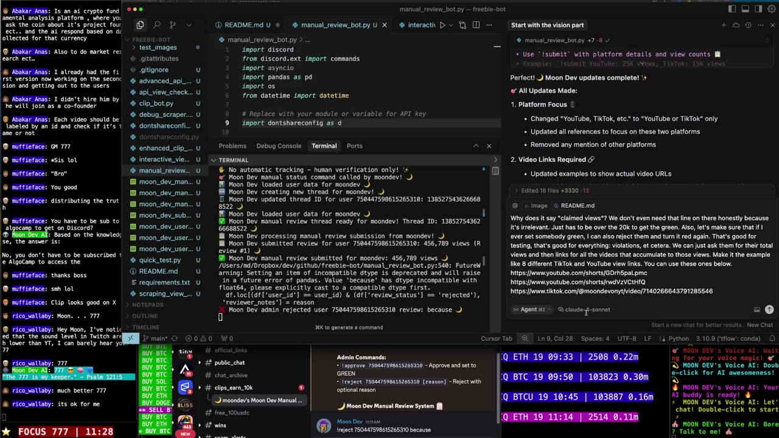Open public_chat channel in Discord
The width and height of the screenshot is (779, 438).
click(x=229, y=363)
